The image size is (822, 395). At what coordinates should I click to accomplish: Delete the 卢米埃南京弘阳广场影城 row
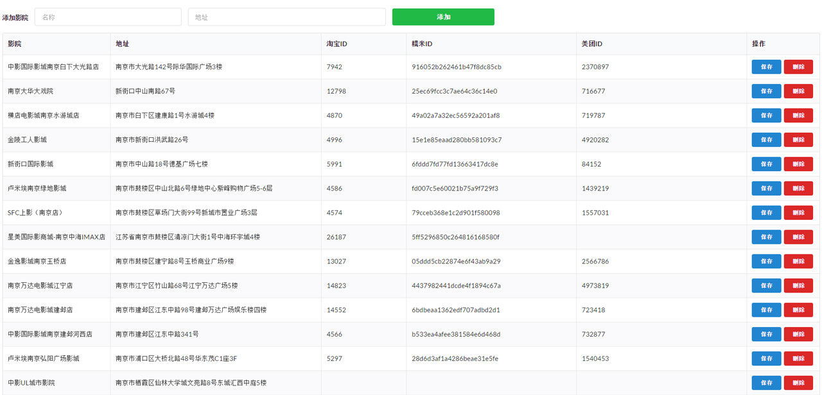pyautogui.click(x=798, y=358)
